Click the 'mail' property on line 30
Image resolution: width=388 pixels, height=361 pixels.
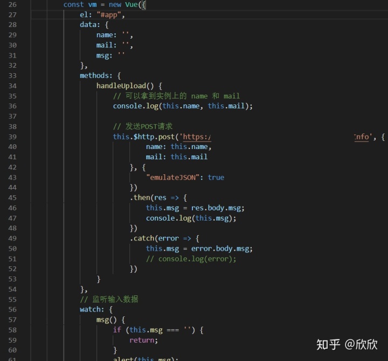pos(105,45)
